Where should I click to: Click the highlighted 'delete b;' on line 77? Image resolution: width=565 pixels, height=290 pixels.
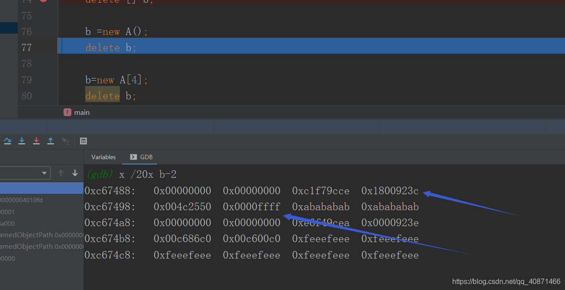coord(111,47)
